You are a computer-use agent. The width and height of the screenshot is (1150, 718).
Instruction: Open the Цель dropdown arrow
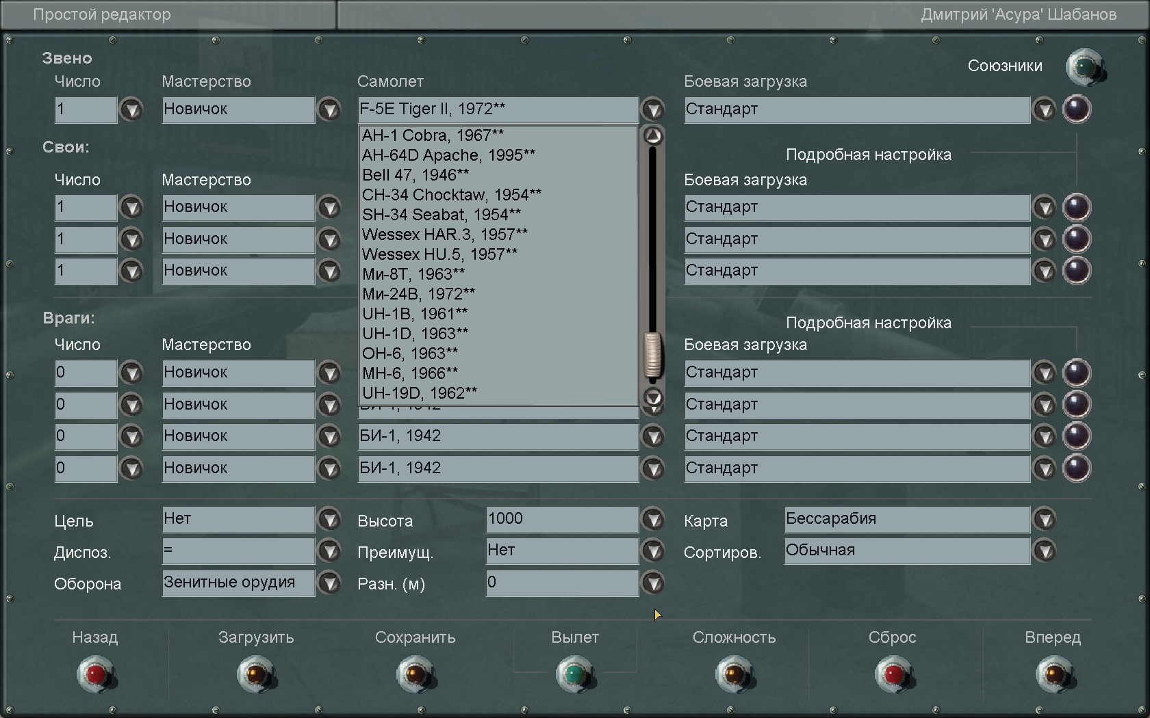click(x=329, y=519)
